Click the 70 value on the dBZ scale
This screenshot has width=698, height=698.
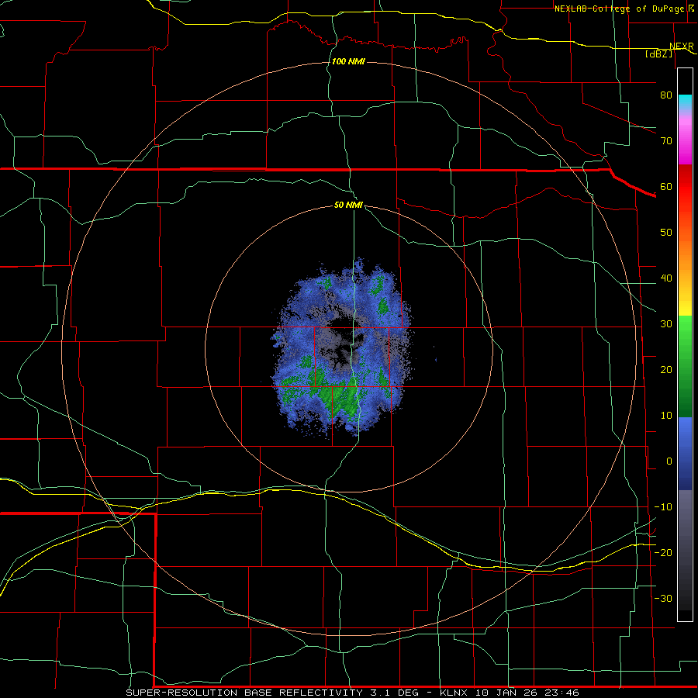click(666, 141)
